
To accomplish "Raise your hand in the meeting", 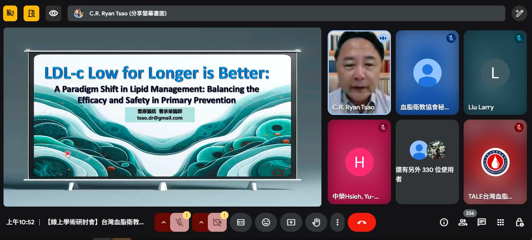I will (316, 222).
